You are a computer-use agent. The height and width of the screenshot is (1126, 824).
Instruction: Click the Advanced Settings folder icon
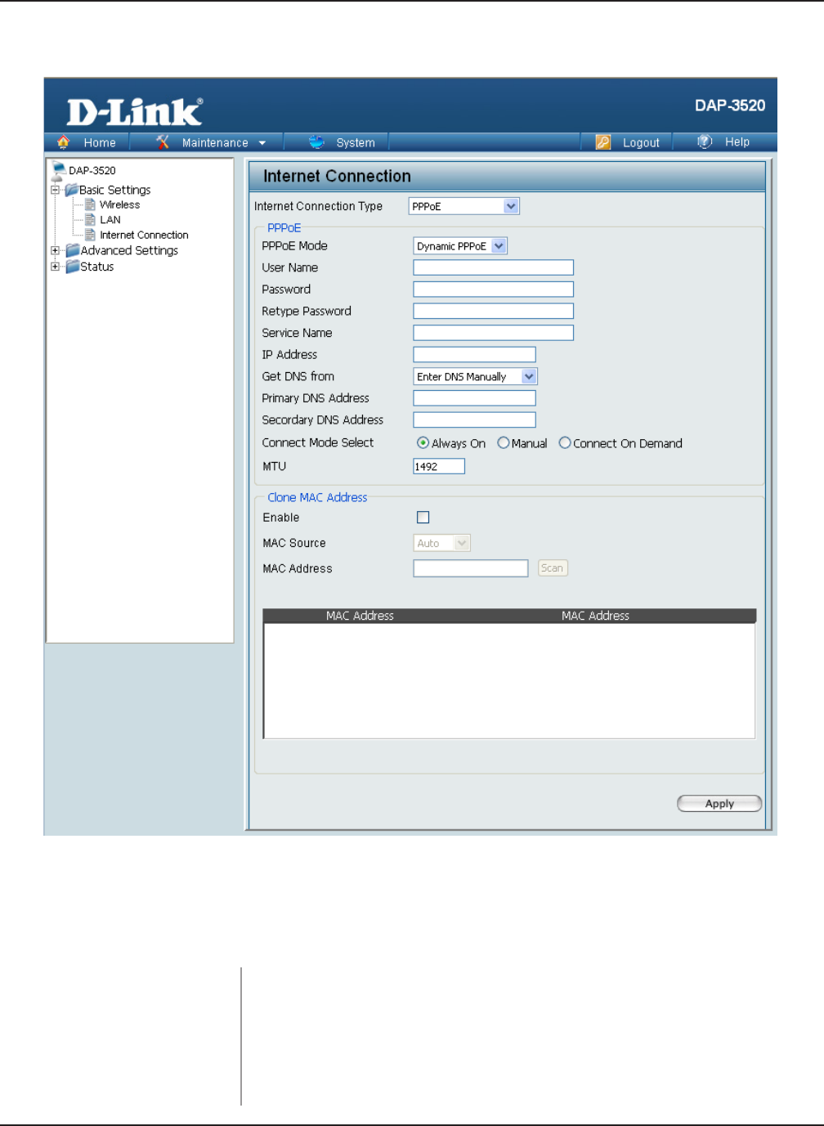point(73,250)
